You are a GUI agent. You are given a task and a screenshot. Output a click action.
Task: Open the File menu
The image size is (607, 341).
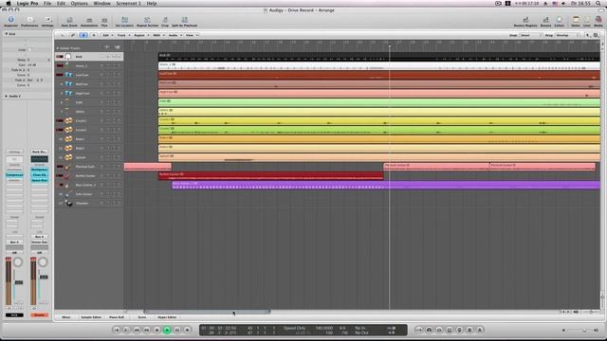[47, 4]
